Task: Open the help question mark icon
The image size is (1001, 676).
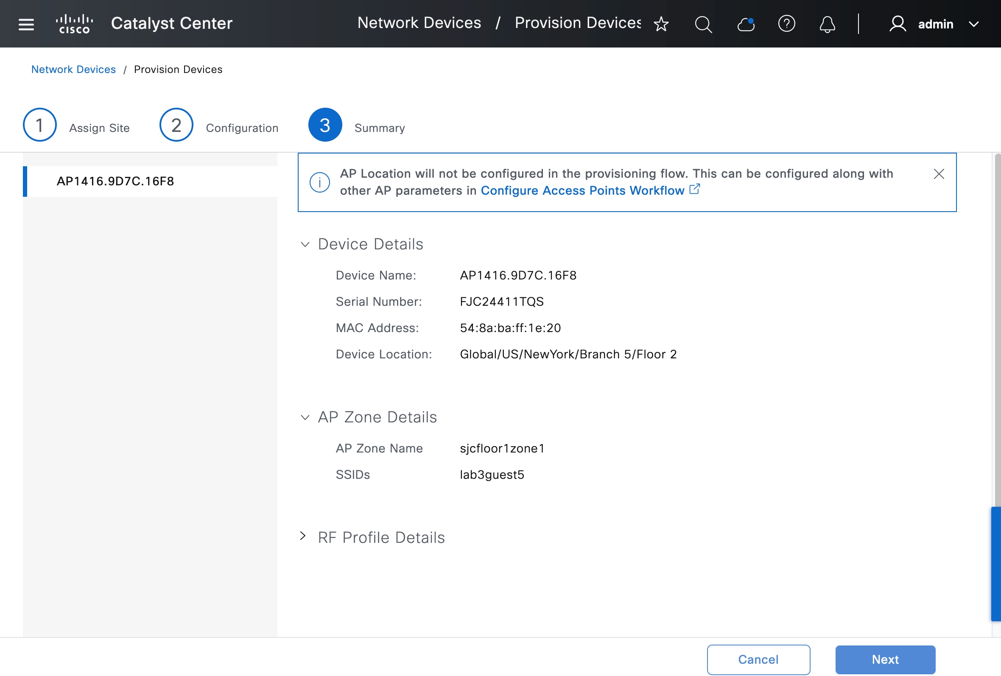Action: pyautogui.click(x=786, y=24)
